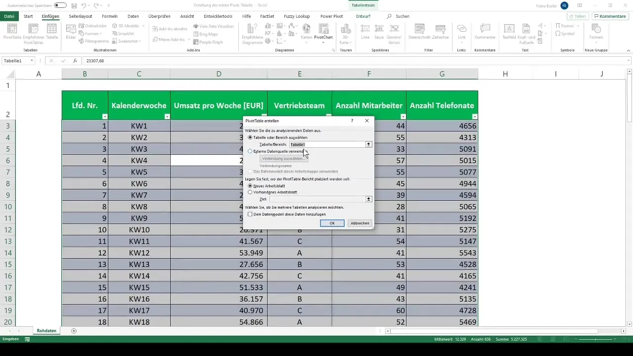Select cell containing KW10
The width and height of the screenshot is (633, 356).
139,229
